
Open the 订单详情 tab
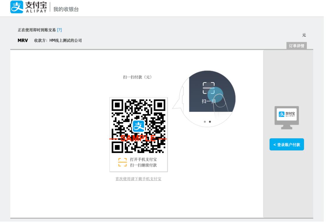click(x=296, y=46)
